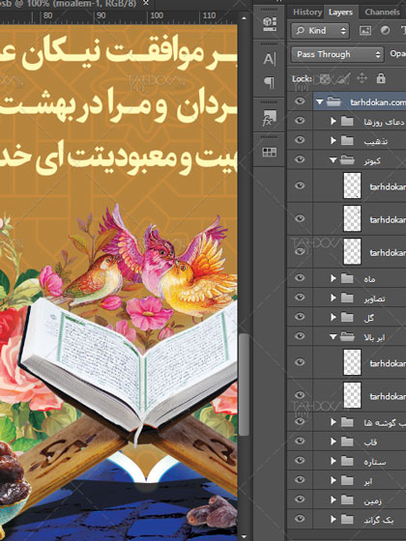Open the Swatches grid panel icon
The height and width of the screenshot is (541, 406).
click(x=270, y=153)
